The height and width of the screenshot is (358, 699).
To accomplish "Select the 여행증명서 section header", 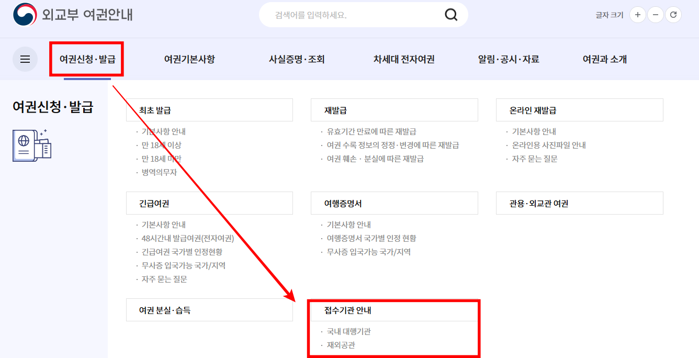I will (394, 203).
